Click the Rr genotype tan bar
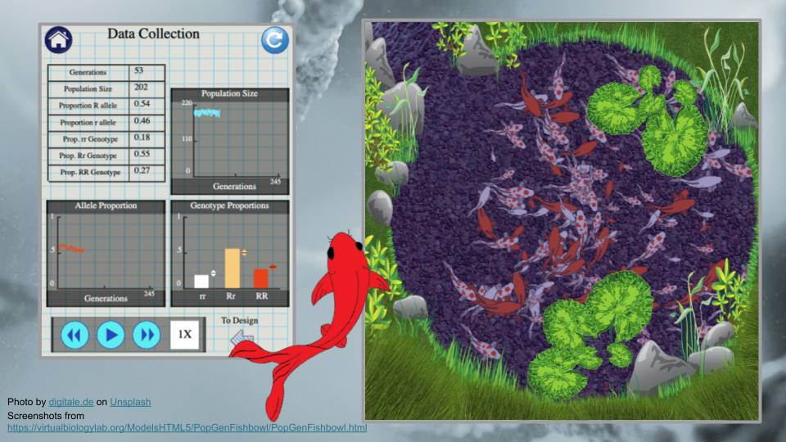This screenshot has height=442, width=786. coord(232,268)
